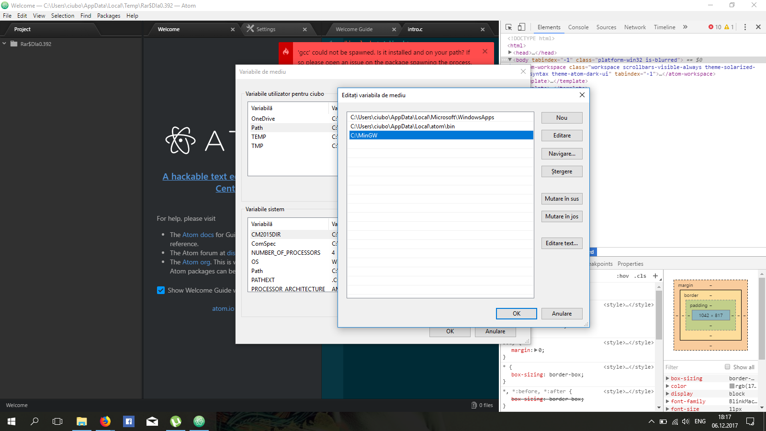
Task: Select the inspect element tool in DevTools
Action: pos(509,27)
